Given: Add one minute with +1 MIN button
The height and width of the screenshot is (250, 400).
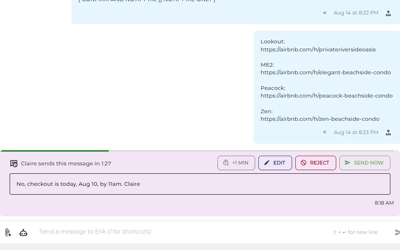Looking at the screenshot, I should pos(236,163).
